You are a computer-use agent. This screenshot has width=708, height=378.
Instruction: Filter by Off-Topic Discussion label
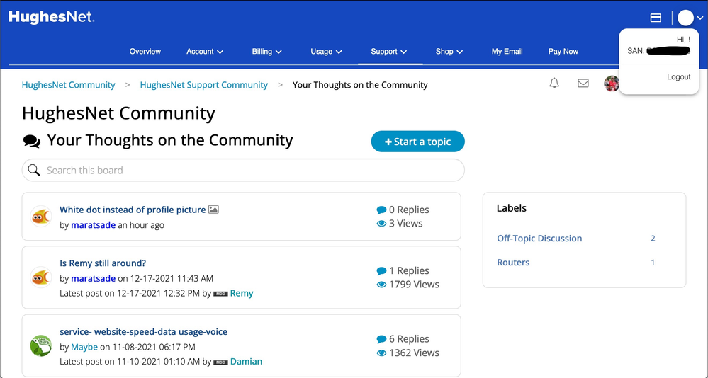539,239
